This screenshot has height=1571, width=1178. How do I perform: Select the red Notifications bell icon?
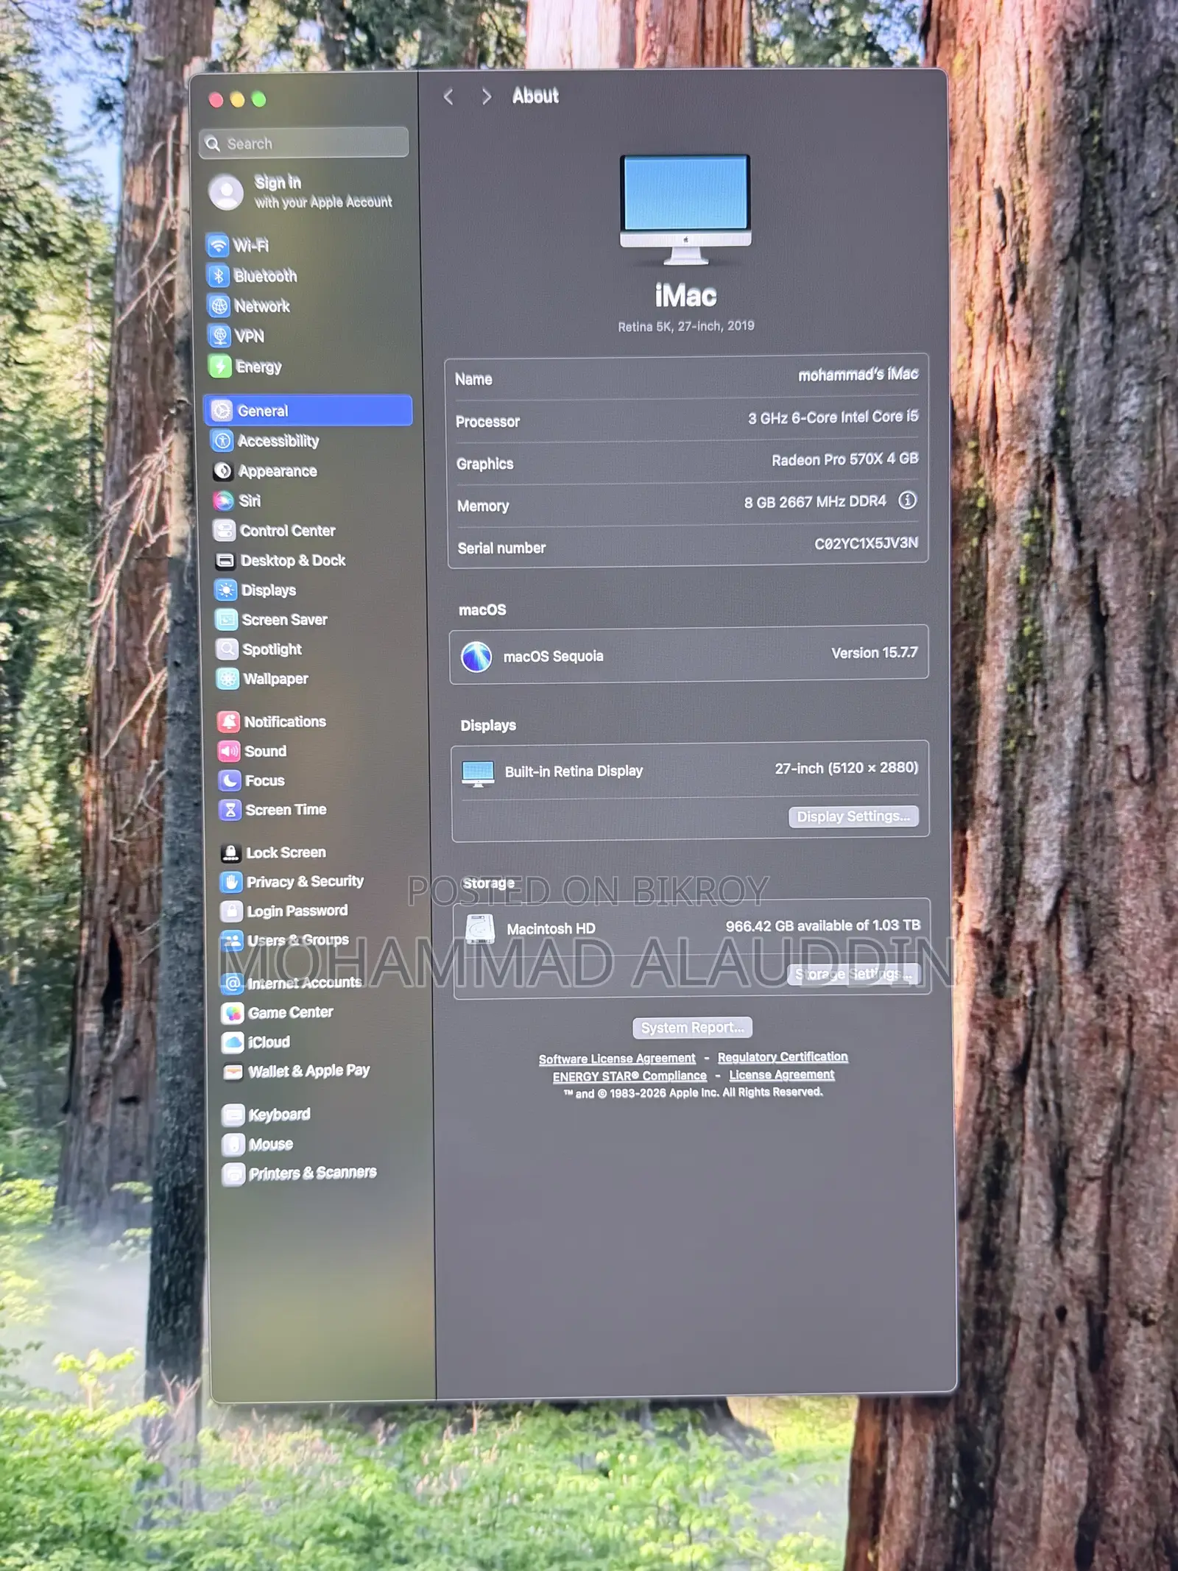[x=229, y=721]
